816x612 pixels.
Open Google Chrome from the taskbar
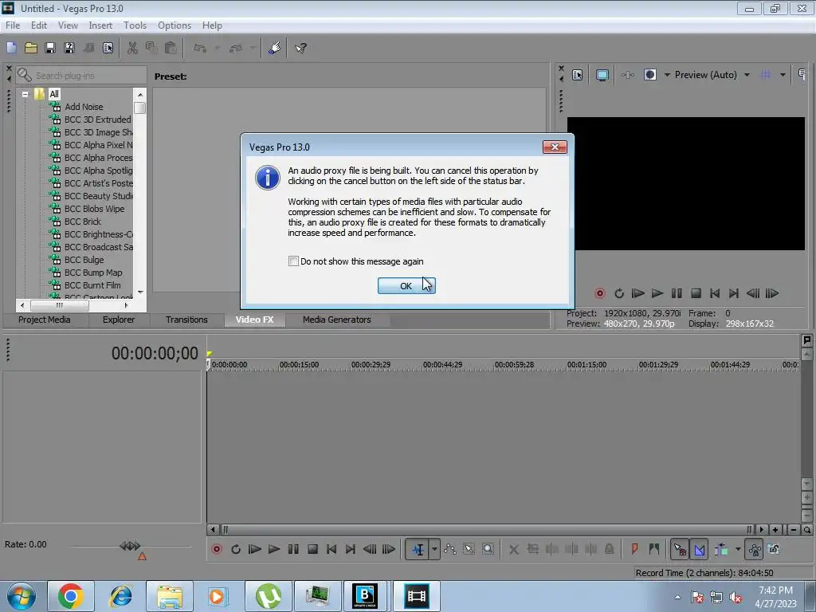tap(71, 596)
